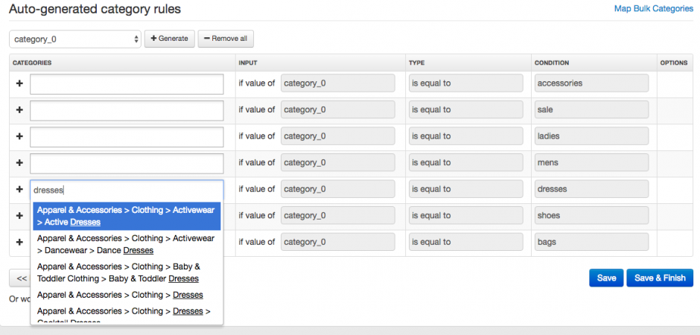
Task: Click the plus icon beside the ladies rule
Action: (19, 137)
